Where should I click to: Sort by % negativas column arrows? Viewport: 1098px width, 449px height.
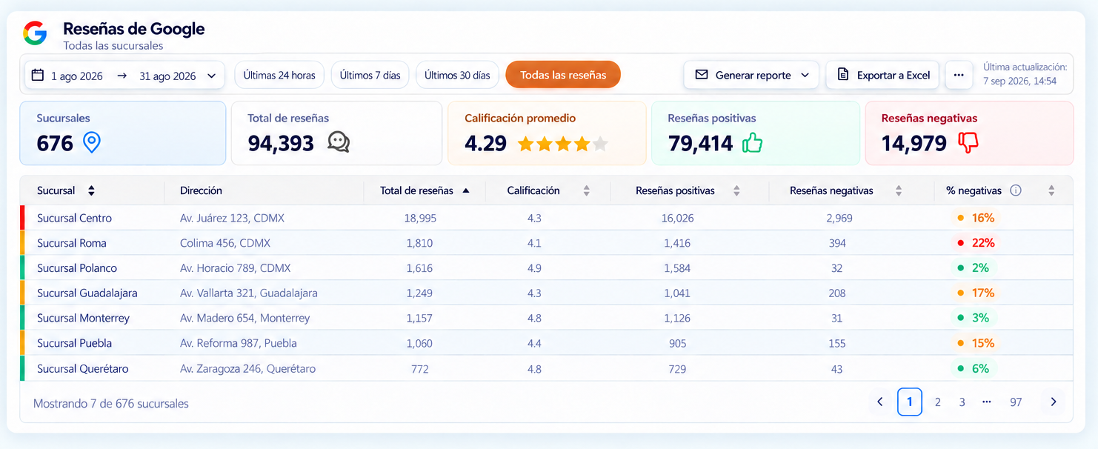coord(1051,190)
